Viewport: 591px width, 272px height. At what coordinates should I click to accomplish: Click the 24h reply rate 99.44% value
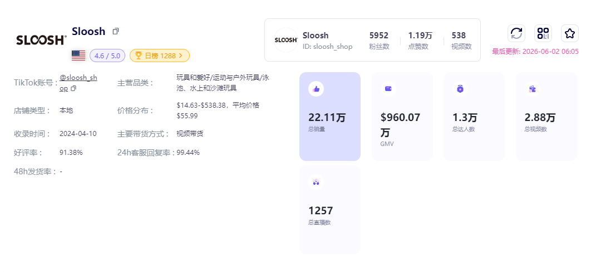click(x=188, y=153)
